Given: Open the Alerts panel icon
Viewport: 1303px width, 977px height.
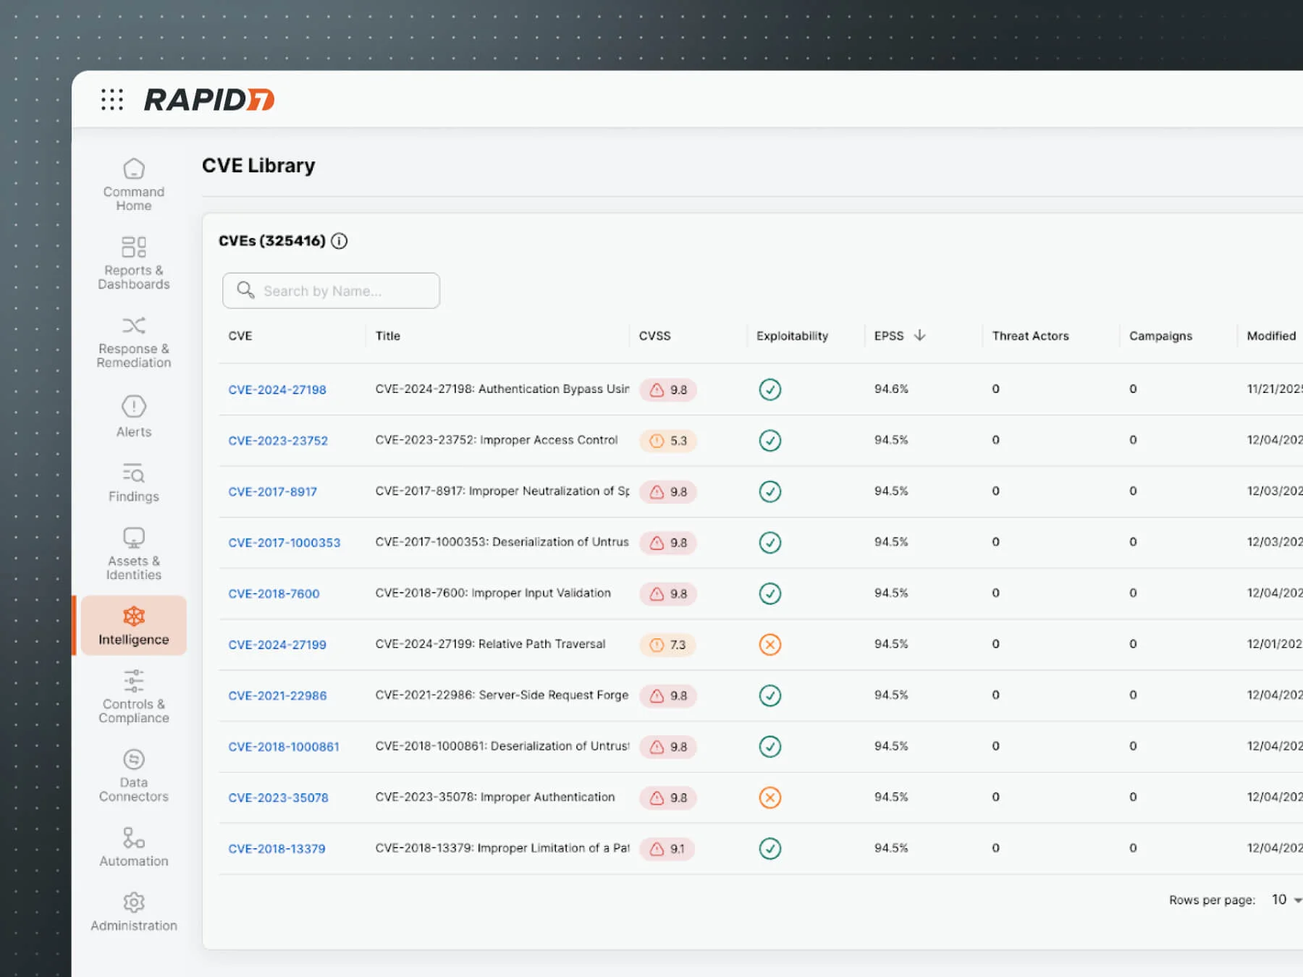Looking at the screenshot, I should (x=133, y=406).
